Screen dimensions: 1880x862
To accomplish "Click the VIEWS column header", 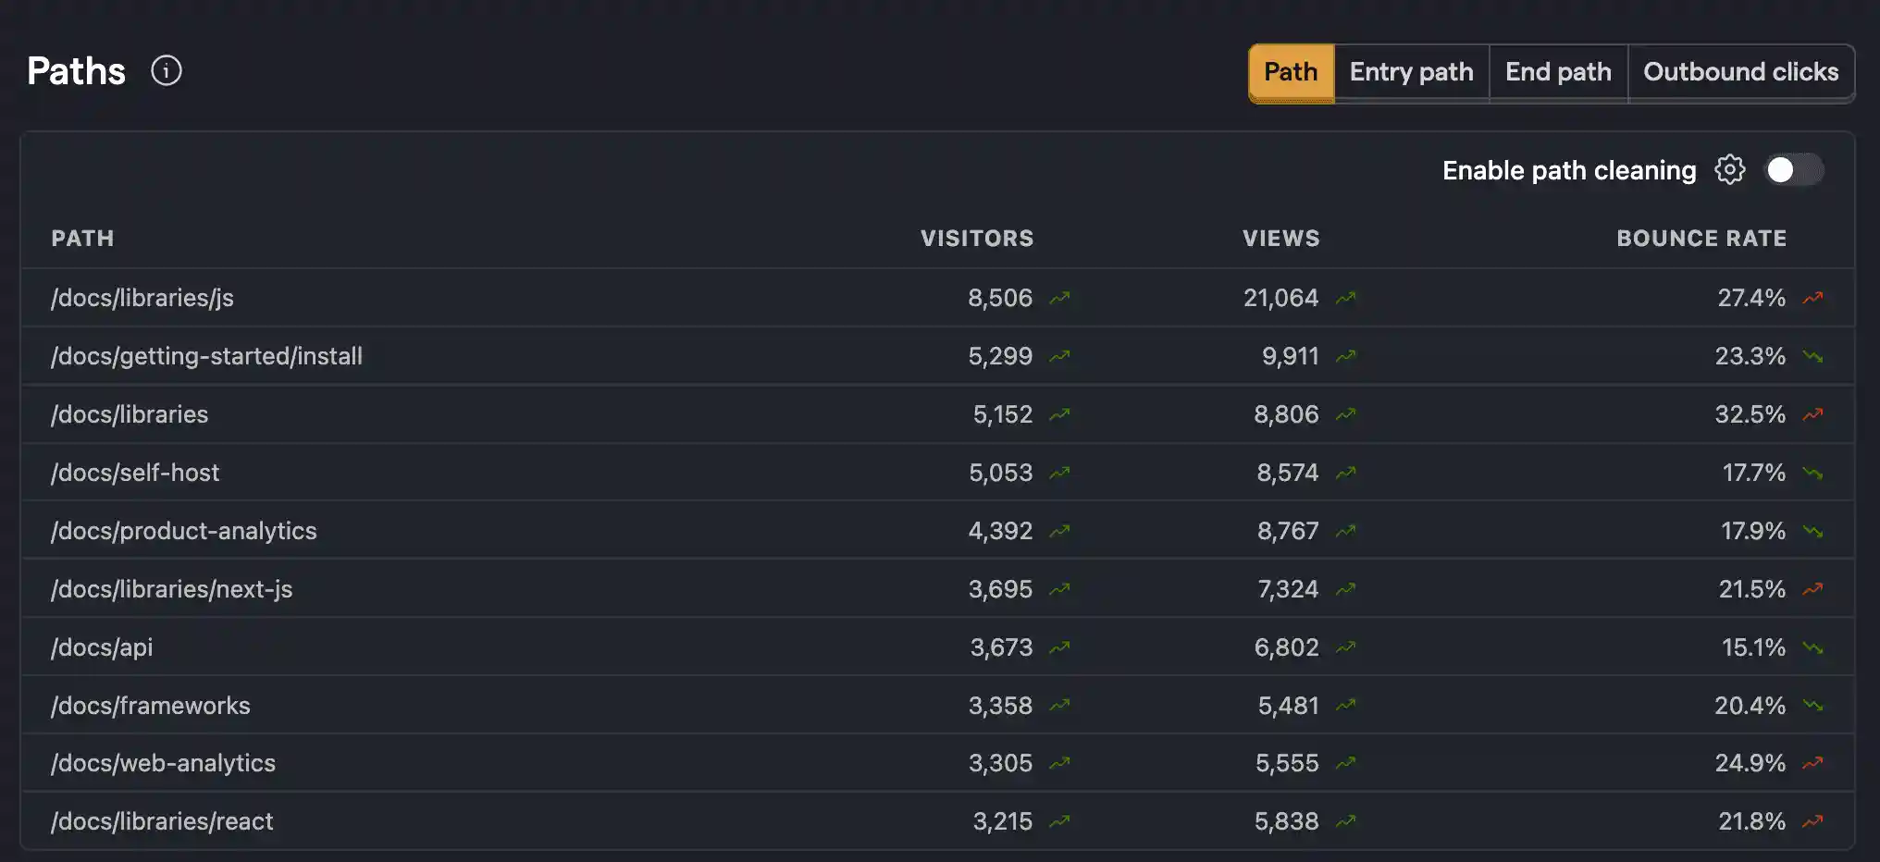I will click(x=1280, y=238).
